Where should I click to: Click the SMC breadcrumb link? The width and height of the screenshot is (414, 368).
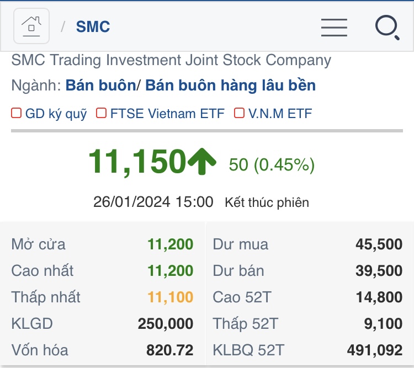(x=93, y=26)
